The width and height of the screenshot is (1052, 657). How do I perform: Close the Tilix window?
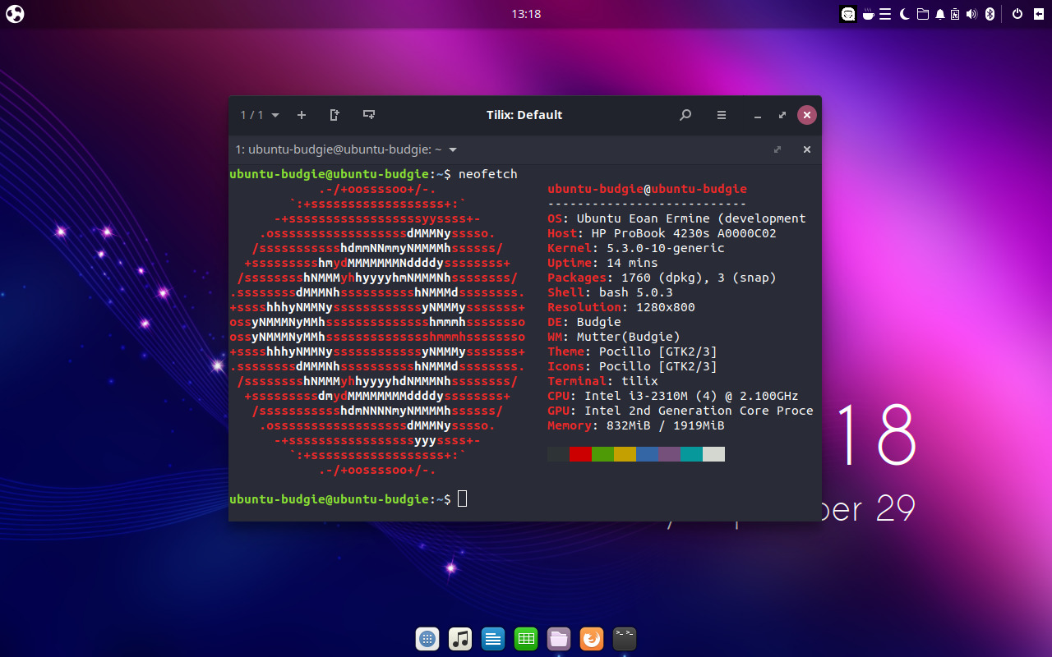[x=807, y=115]
